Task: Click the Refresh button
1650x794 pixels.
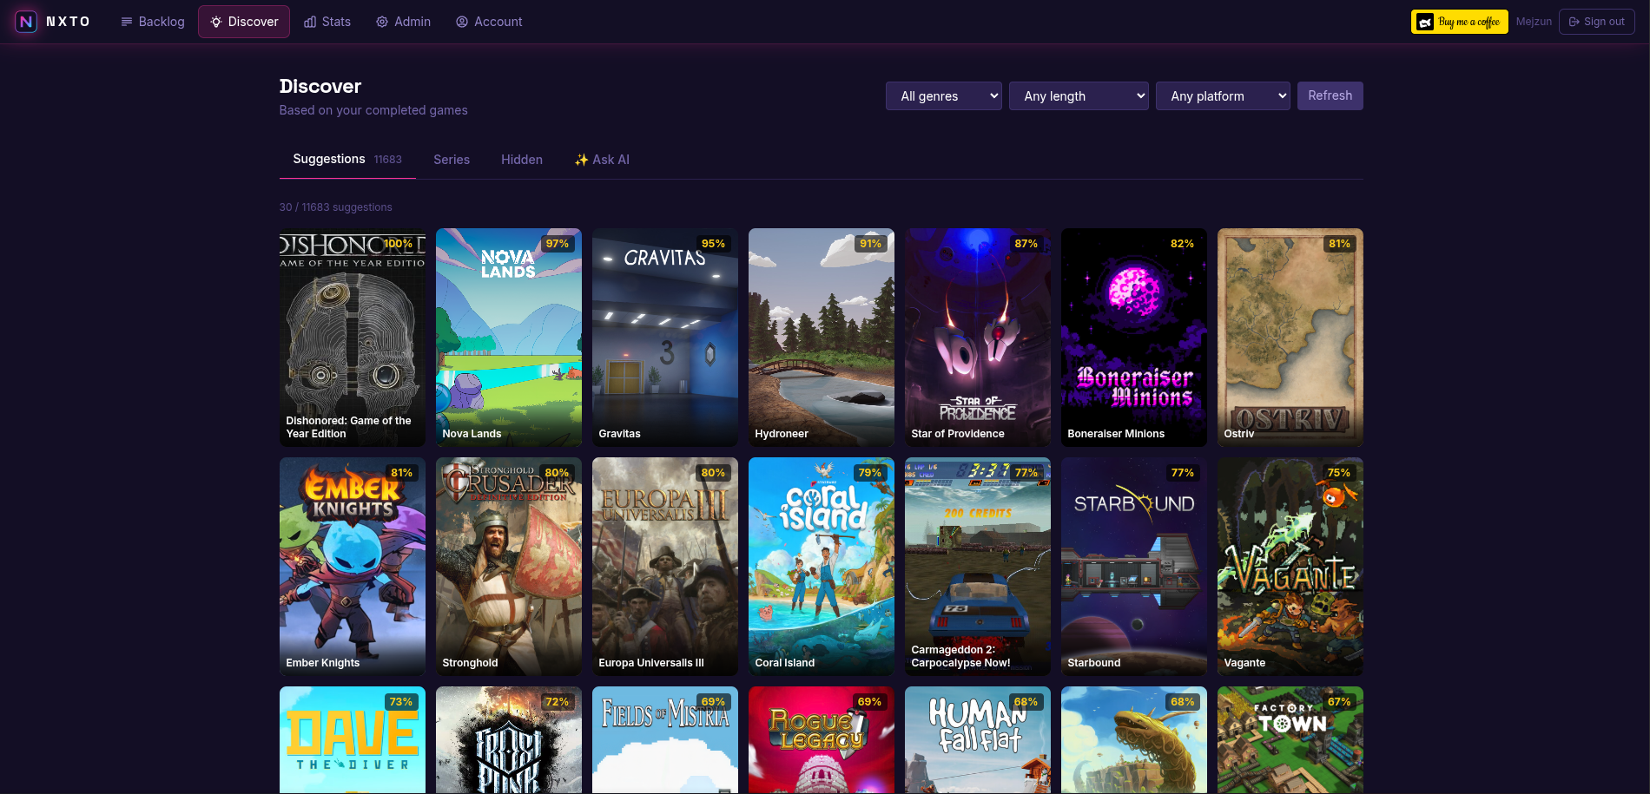Action: coord(1330,95)
